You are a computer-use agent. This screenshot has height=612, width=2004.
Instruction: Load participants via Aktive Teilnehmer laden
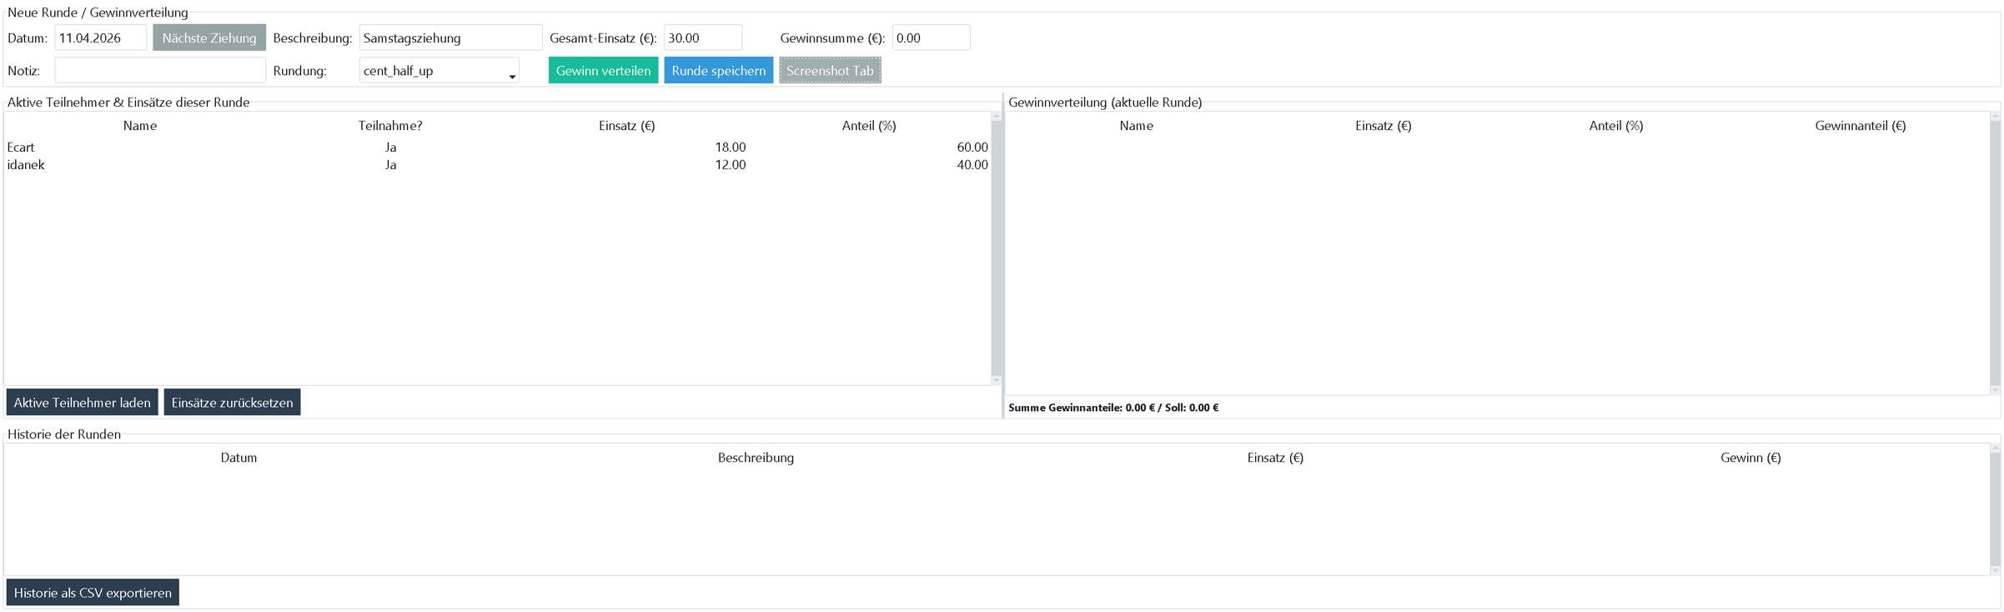click(x=82, y=403)
